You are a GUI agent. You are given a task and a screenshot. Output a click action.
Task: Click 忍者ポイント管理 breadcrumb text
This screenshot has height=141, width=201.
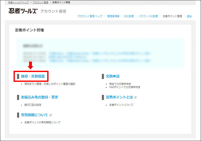click(61, 3)
